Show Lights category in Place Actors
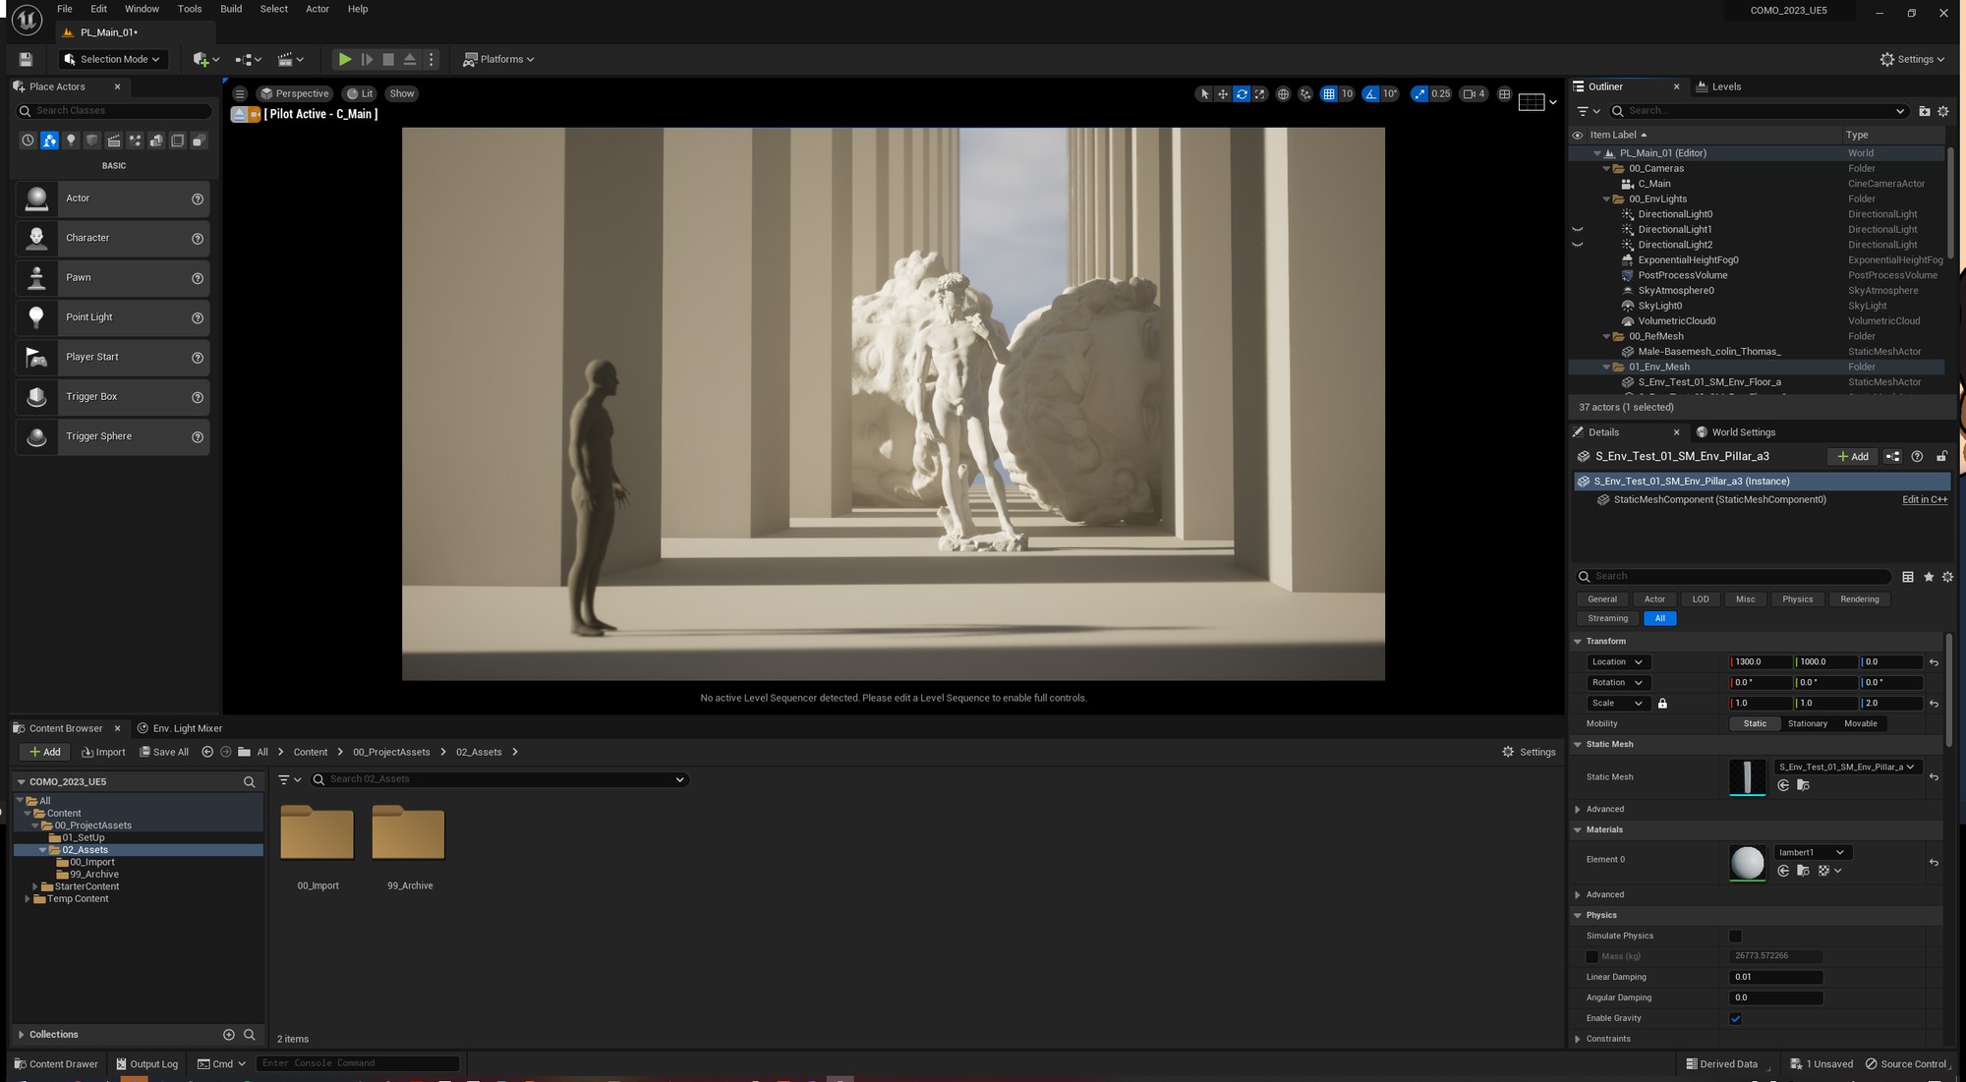1966x1082 pixels. [x=71, y=141]
